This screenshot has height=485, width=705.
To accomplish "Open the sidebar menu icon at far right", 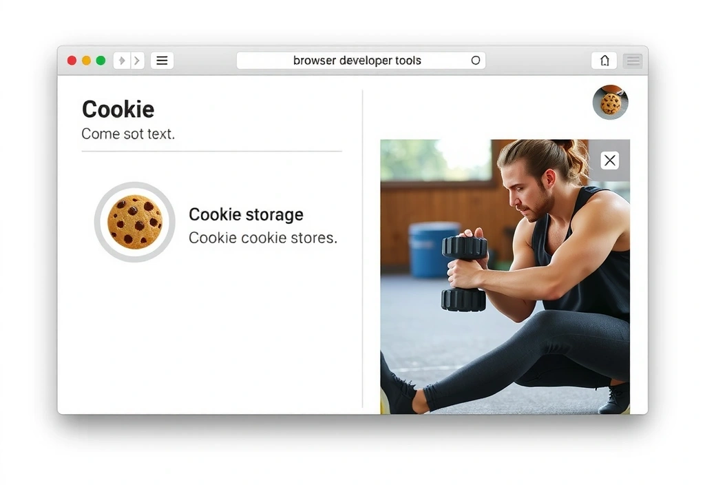I will pyautogui.click(x=633, y=61).
